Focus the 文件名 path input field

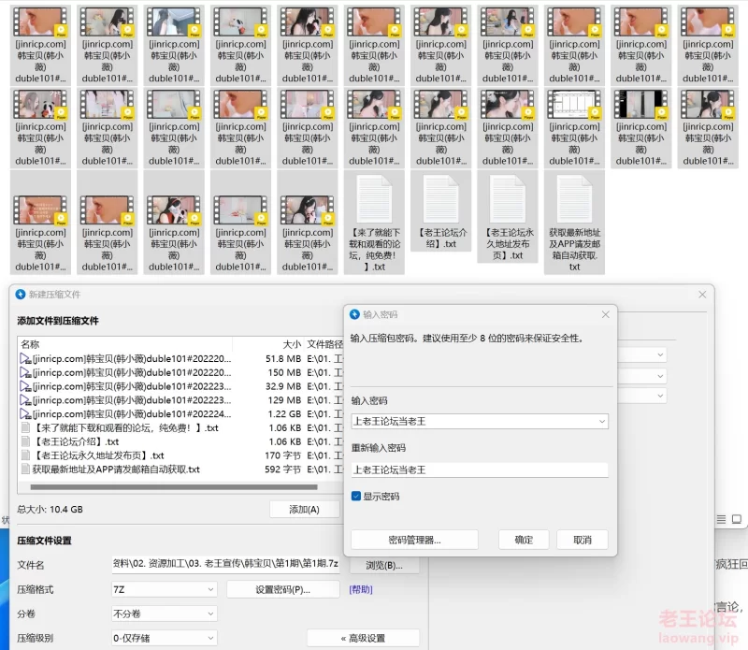[225, 564]
